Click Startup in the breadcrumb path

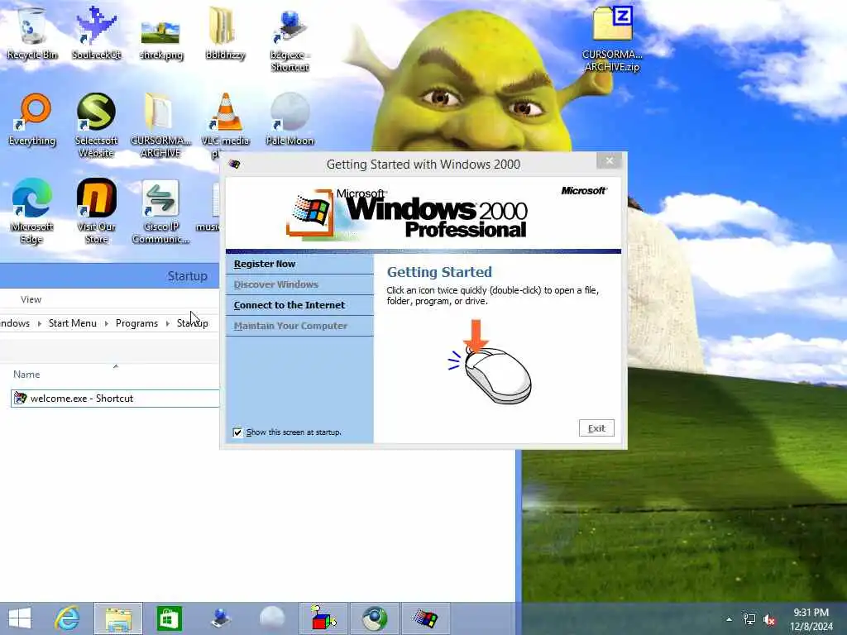(x=192, y=323)
